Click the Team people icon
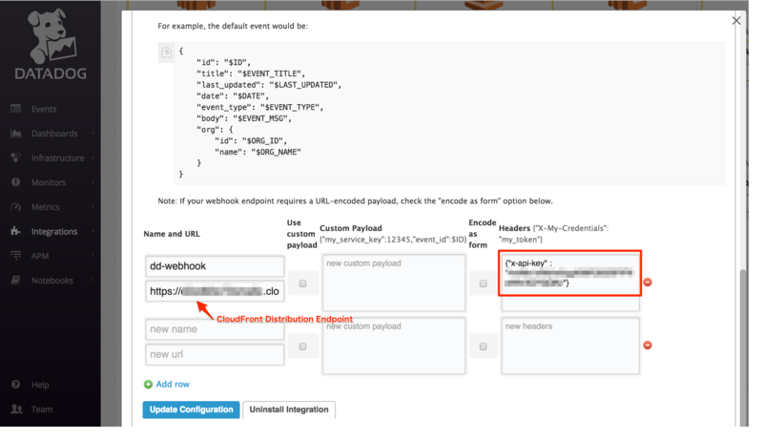 point(16,409)
